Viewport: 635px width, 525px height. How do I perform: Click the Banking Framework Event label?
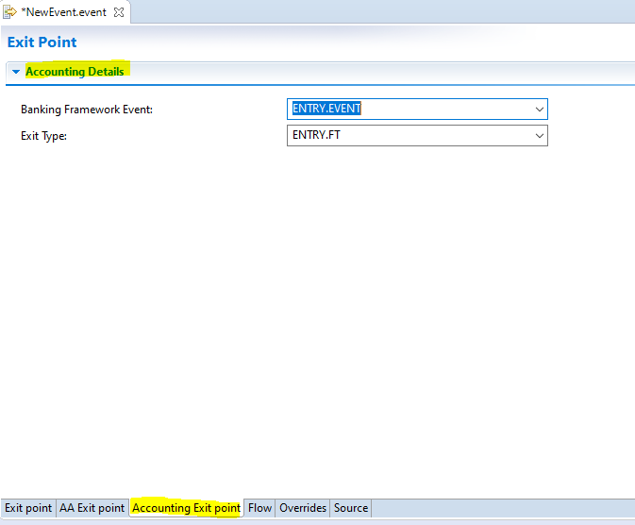pyautogui.click(x=87, y=110)
